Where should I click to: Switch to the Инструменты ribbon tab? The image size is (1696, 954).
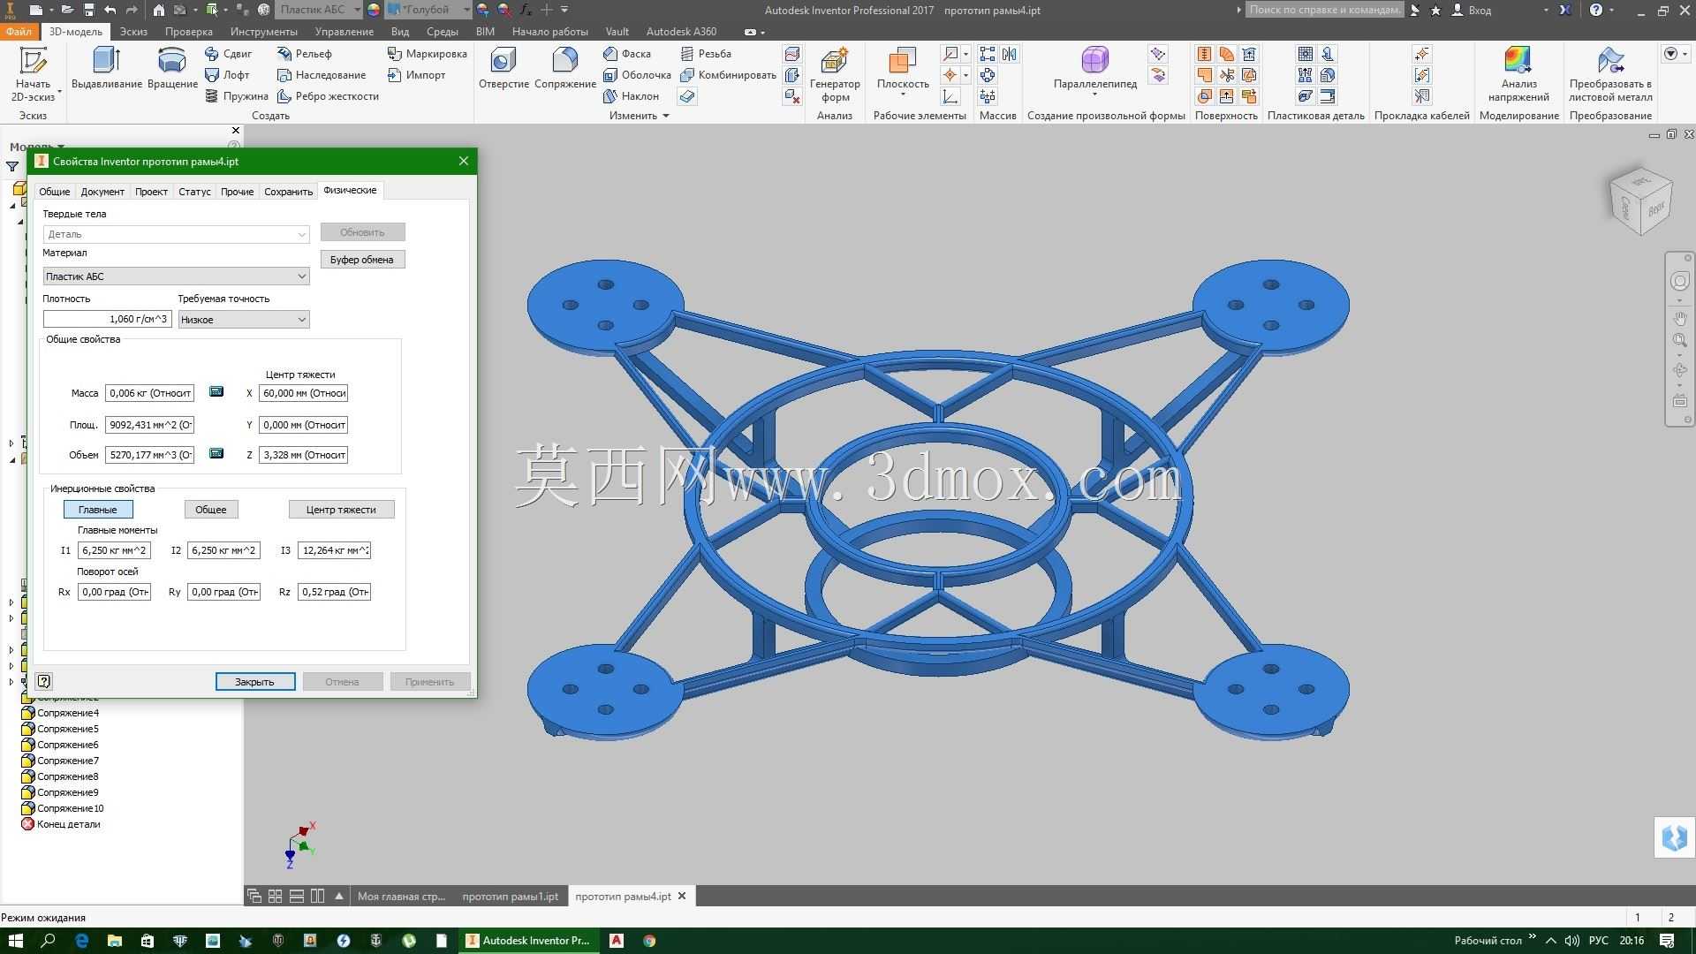264,32
